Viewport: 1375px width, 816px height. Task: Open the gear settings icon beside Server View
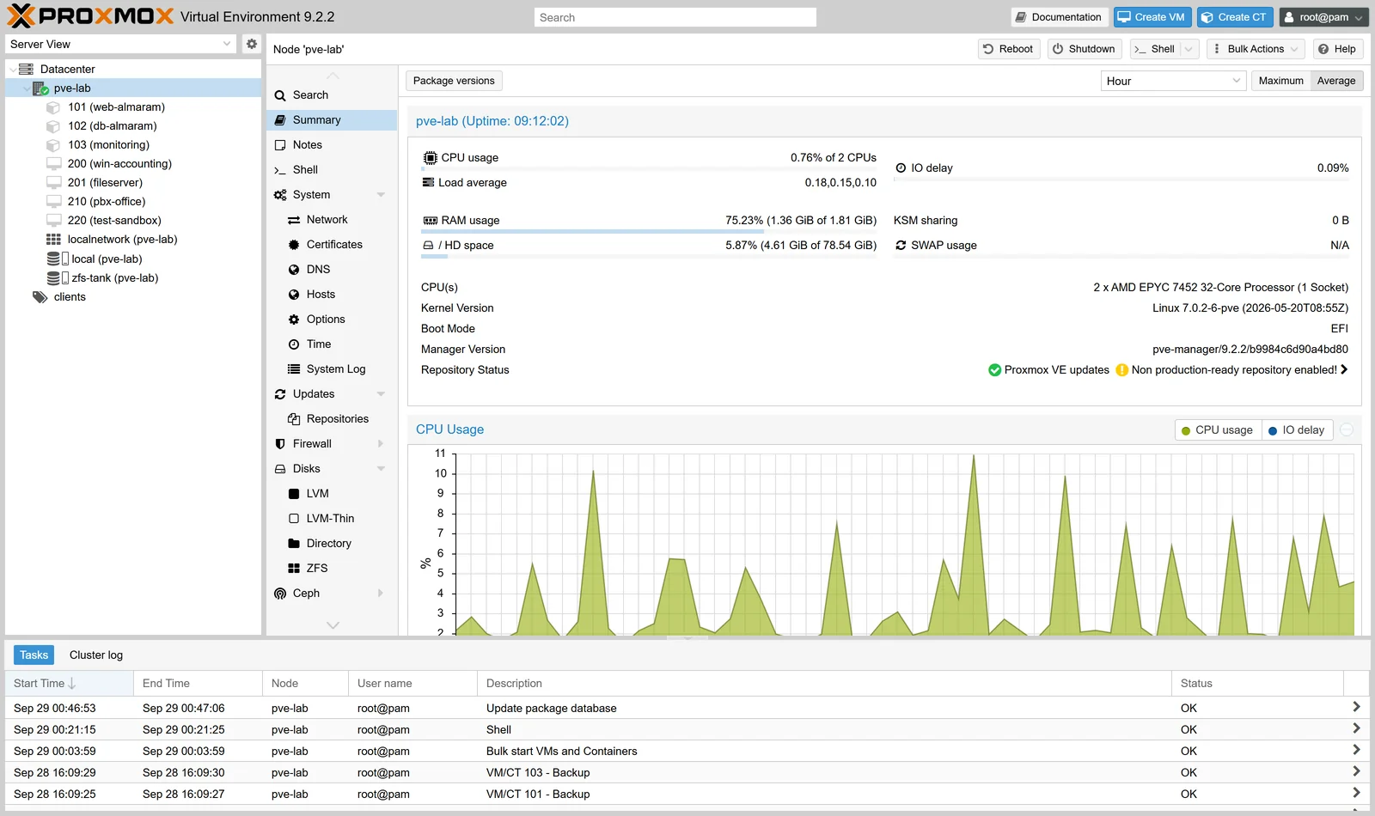251,44
